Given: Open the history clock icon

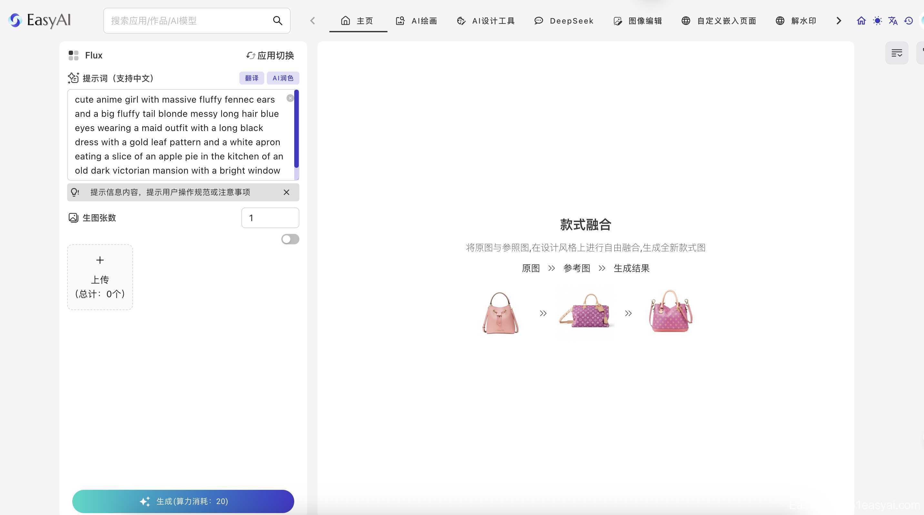Looking at the screenshot, I should (x=909, y=21).
